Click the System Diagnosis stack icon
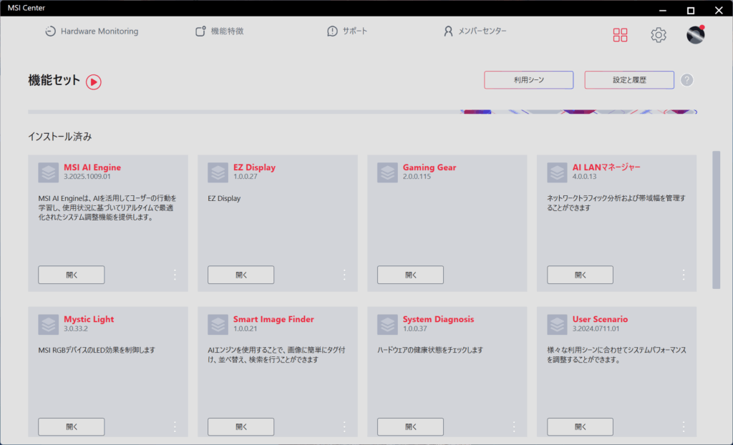 pyautogui.click(x=387, y=324)
